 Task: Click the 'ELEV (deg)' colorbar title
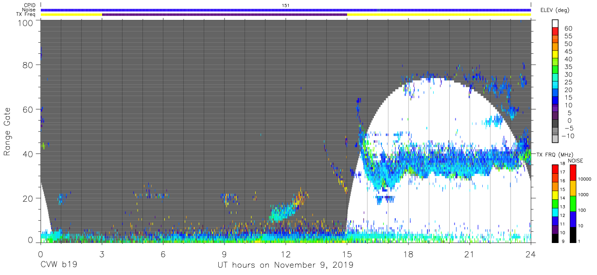pos(554,10)
